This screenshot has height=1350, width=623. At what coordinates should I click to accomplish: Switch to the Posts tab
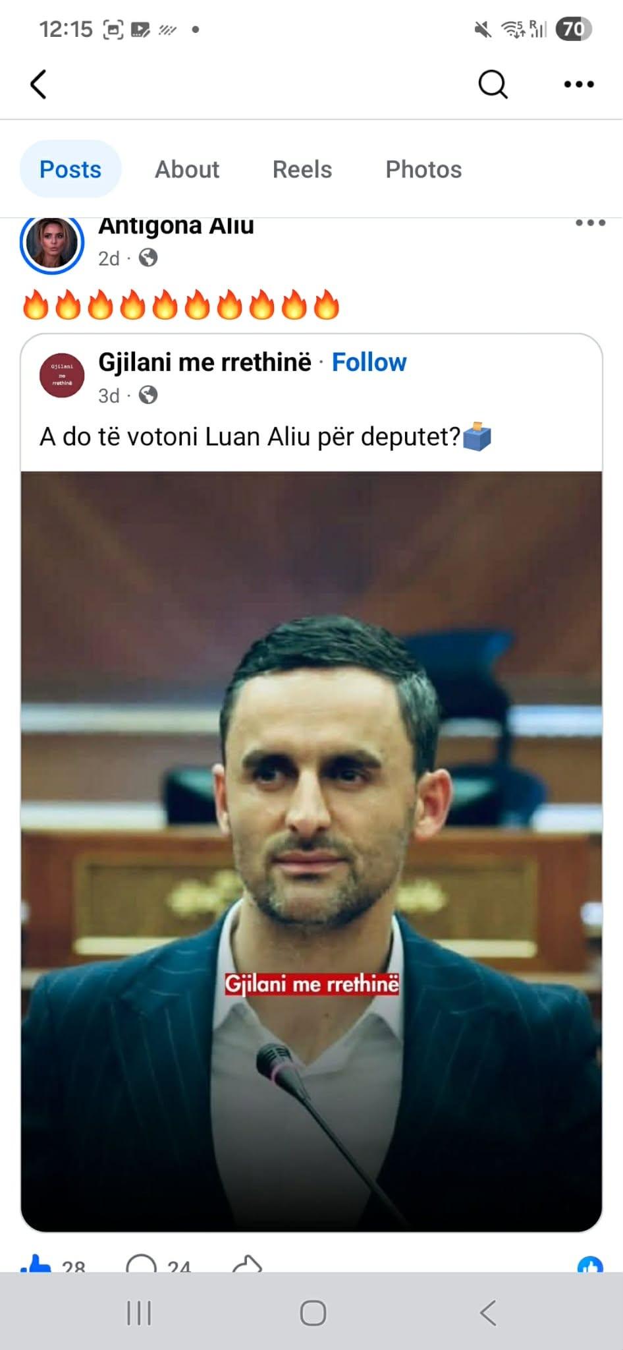[70, 169]
